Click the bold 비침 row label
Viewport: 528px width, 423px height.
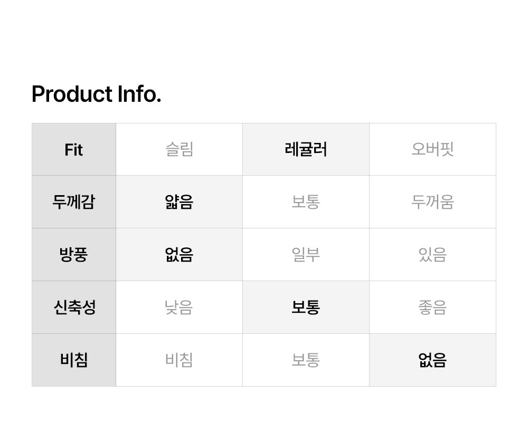pos(74,360)
